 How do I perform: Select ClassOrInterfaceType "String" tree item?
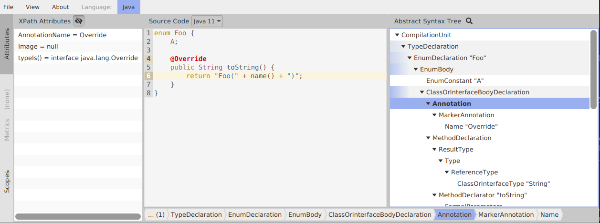pos(504,184)
